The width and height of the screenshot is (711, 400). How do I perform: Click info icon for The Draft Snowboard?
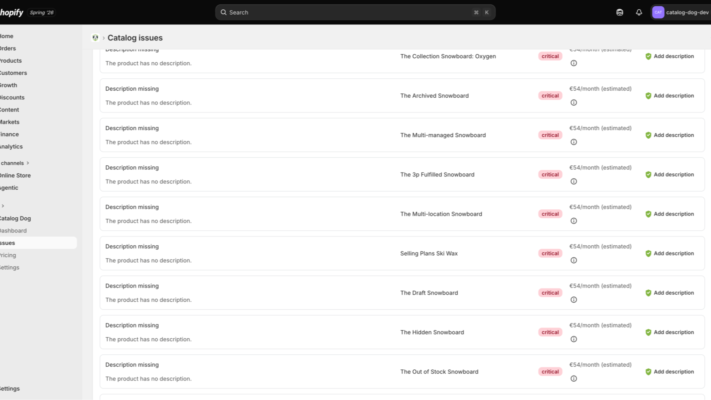pos(574,300)
